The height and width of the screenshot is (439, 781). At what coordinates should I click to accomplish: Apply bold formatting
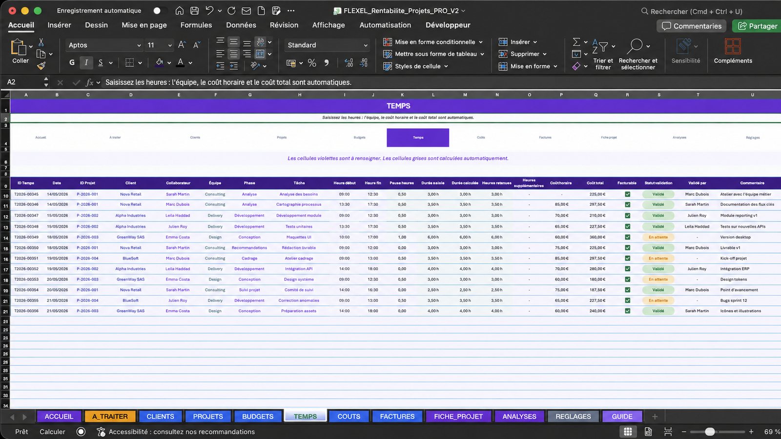[72, 62]
